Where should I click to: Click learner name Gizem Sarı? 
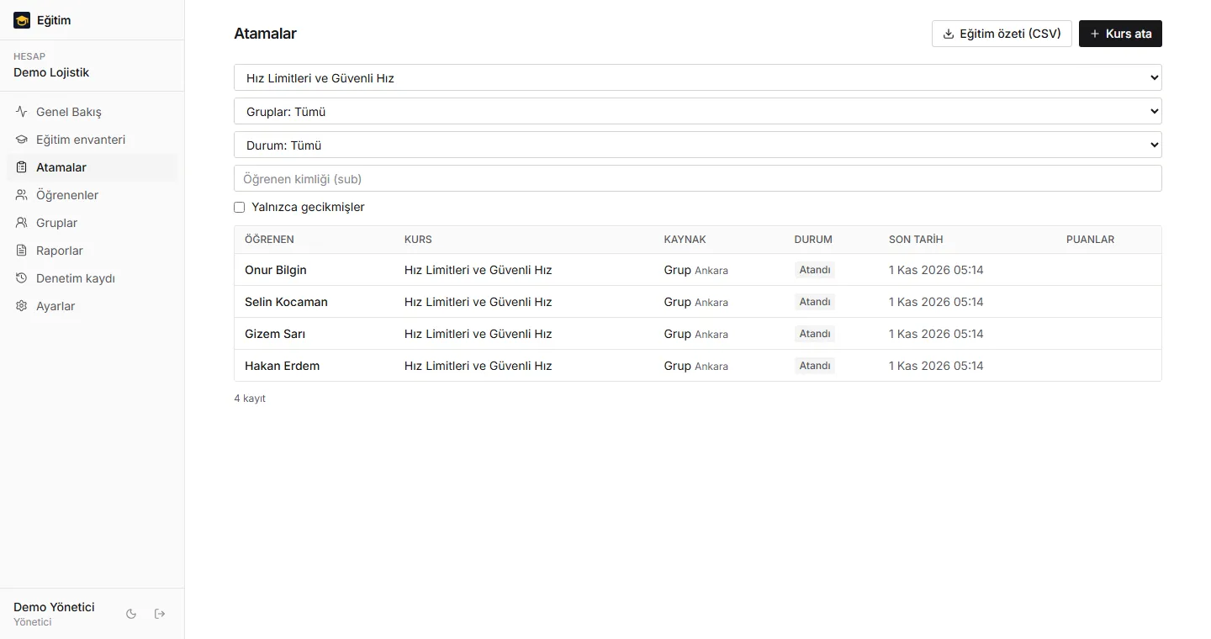pos(275,334)
